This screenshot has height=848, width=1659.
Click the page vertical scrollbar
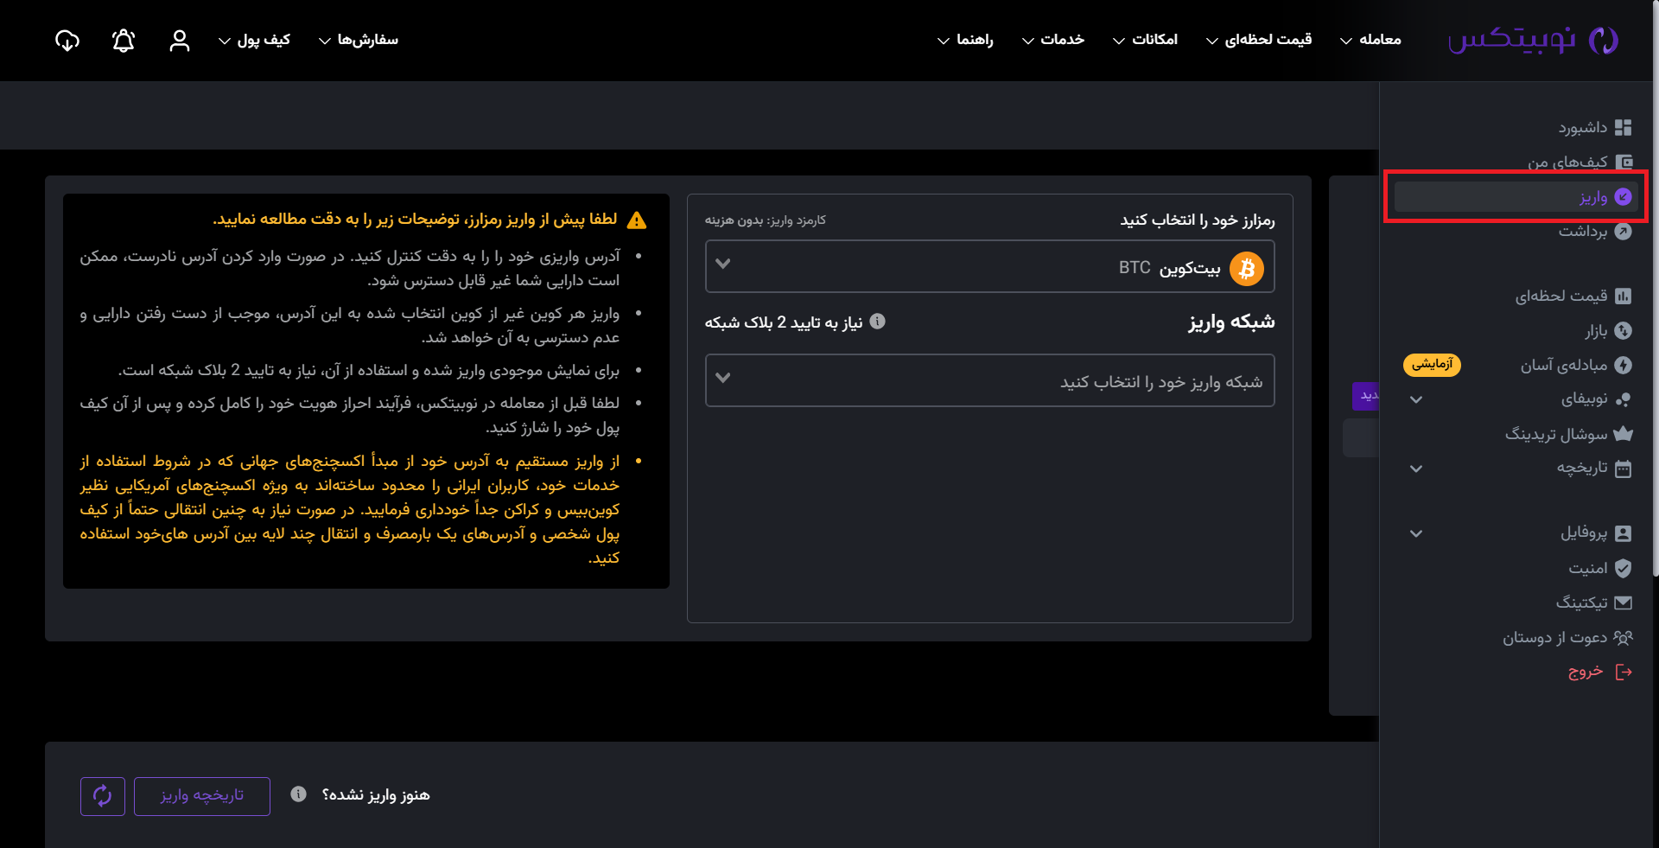(x=1655, y=290)
